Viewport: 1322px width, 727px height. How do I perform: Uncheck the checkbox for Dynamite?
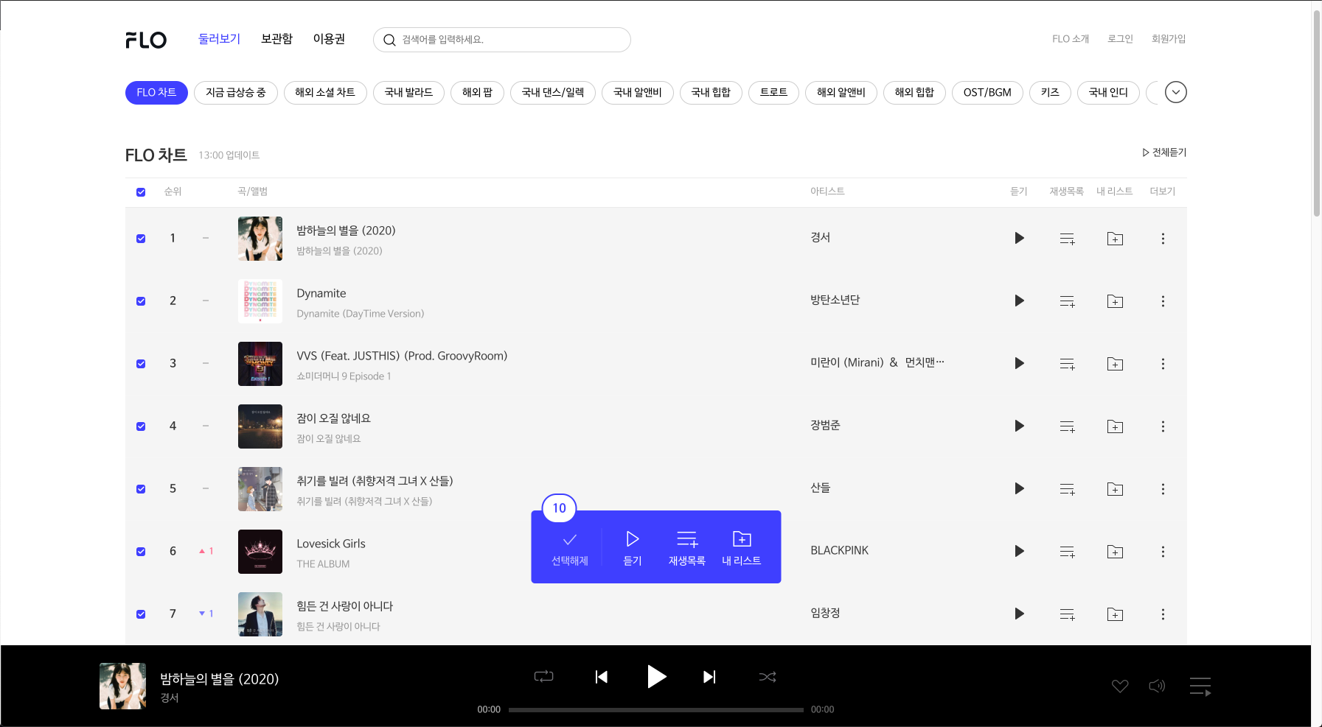[x=141, y=301]
